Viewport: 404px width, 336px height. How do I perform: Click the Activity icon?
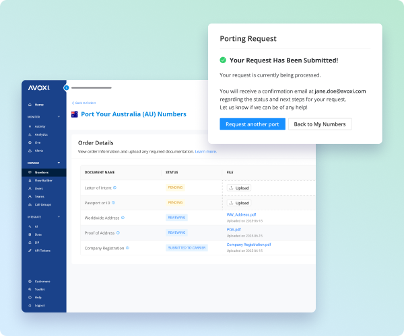coord(30,126)
